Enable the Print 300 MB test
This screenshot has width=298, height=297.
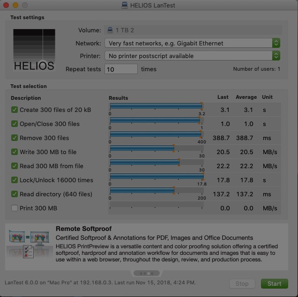(x=15, y=208)
